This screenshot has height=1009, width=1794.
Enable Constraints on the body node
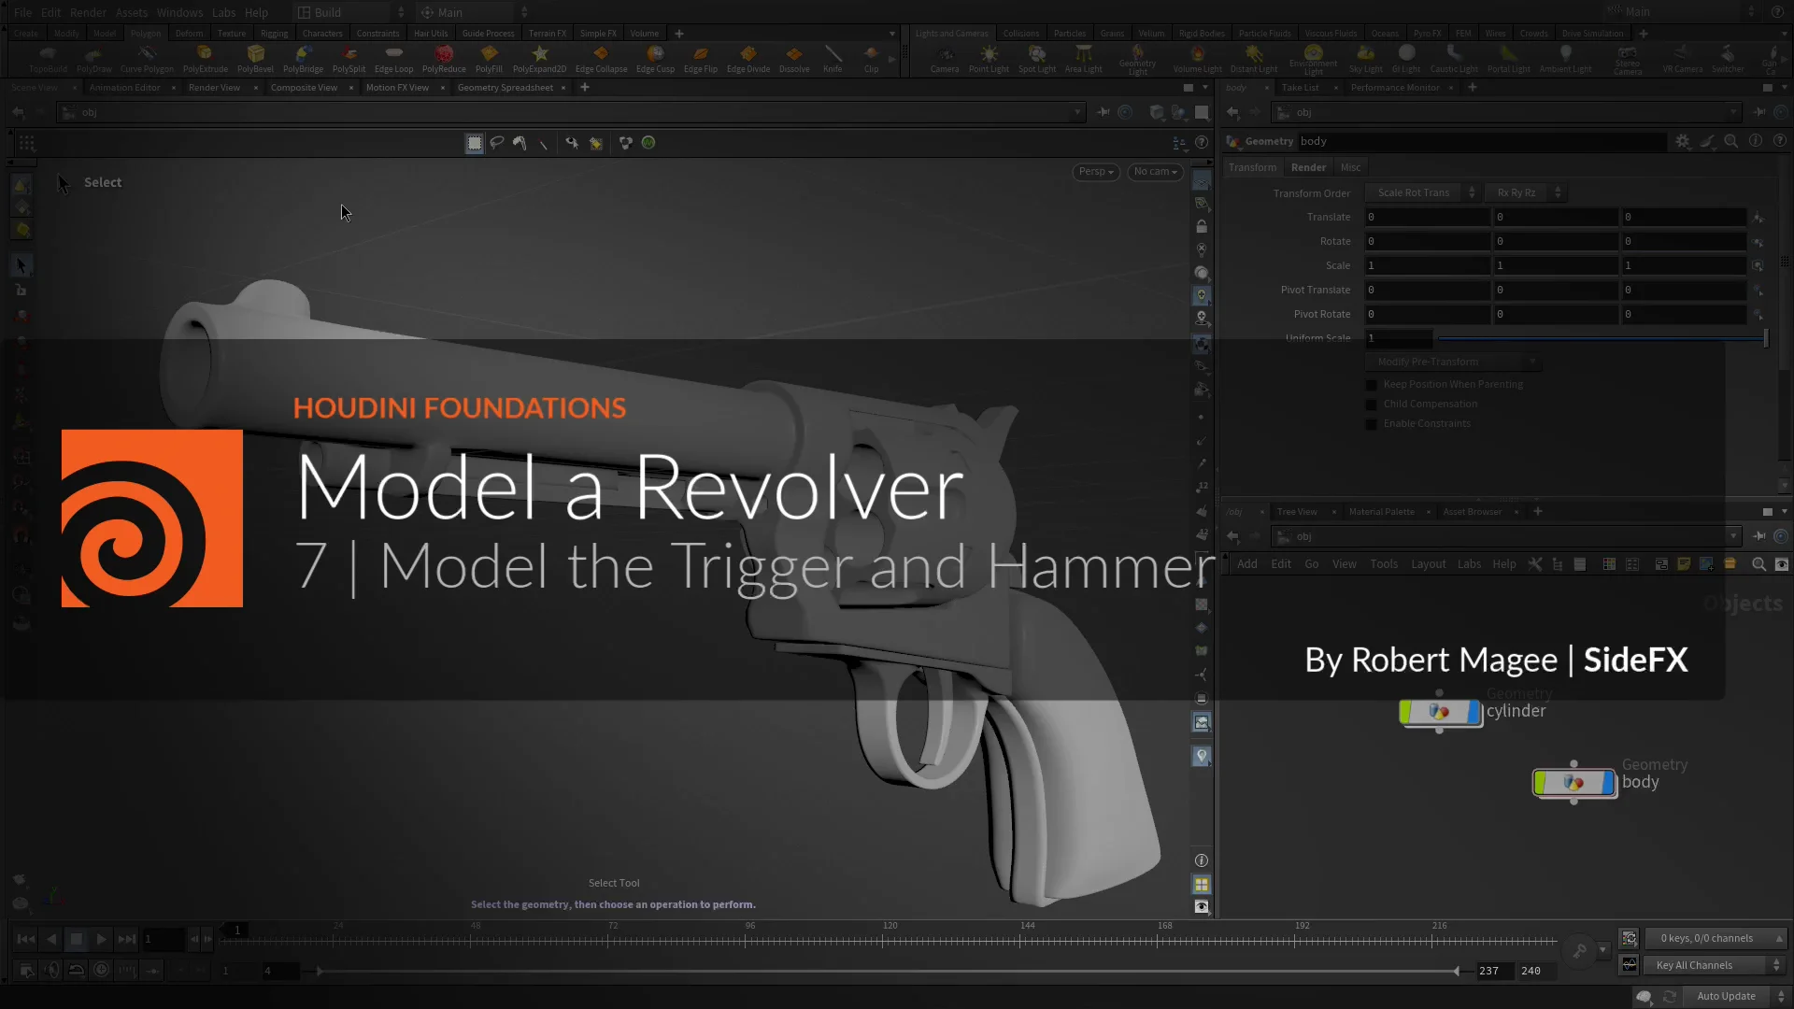[1371, 423]
